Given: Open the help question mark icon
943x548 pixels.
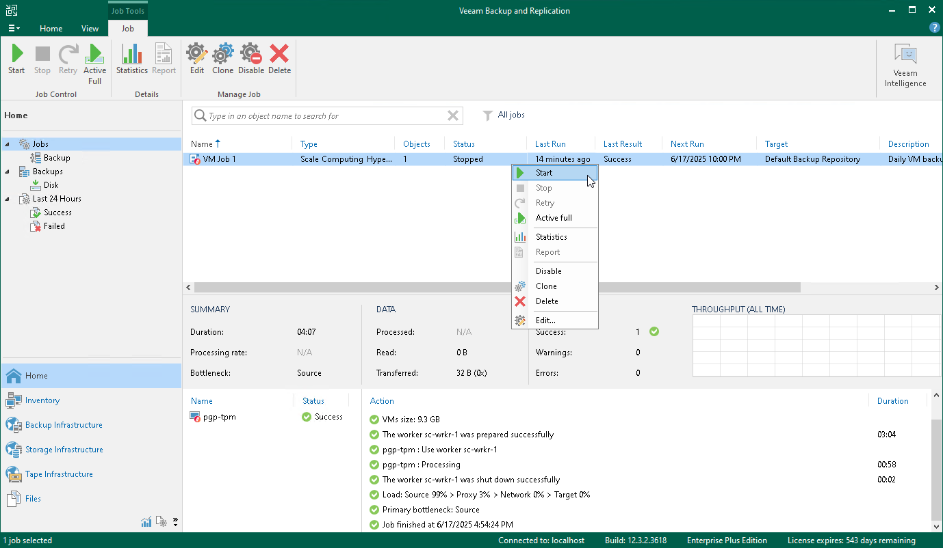Looking at the screenshot, I should 934,28.
